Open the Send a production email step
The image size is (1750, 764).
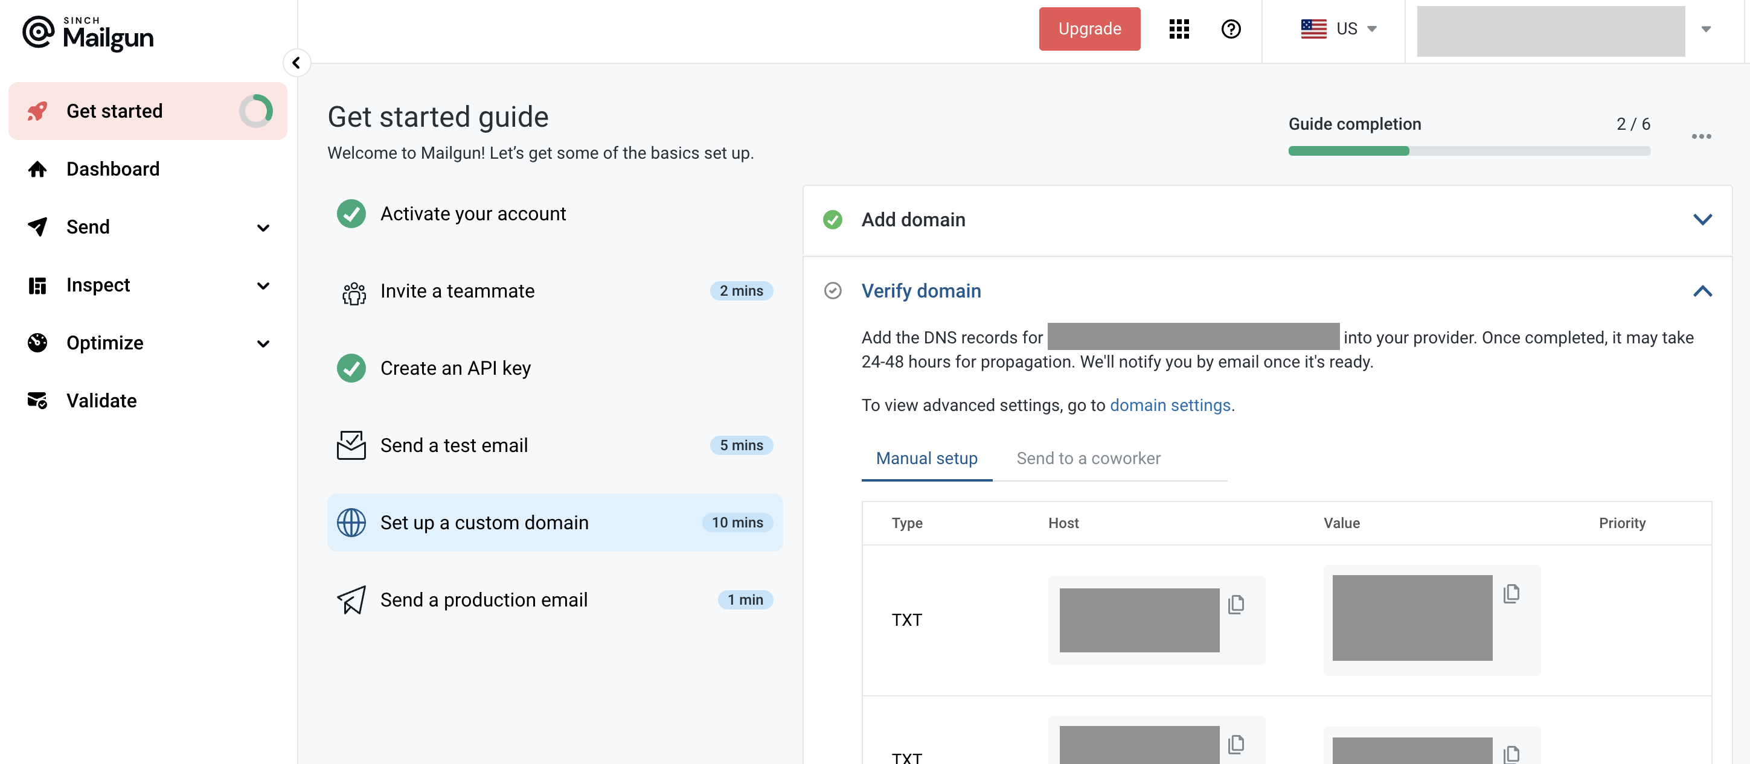(554, 600)
